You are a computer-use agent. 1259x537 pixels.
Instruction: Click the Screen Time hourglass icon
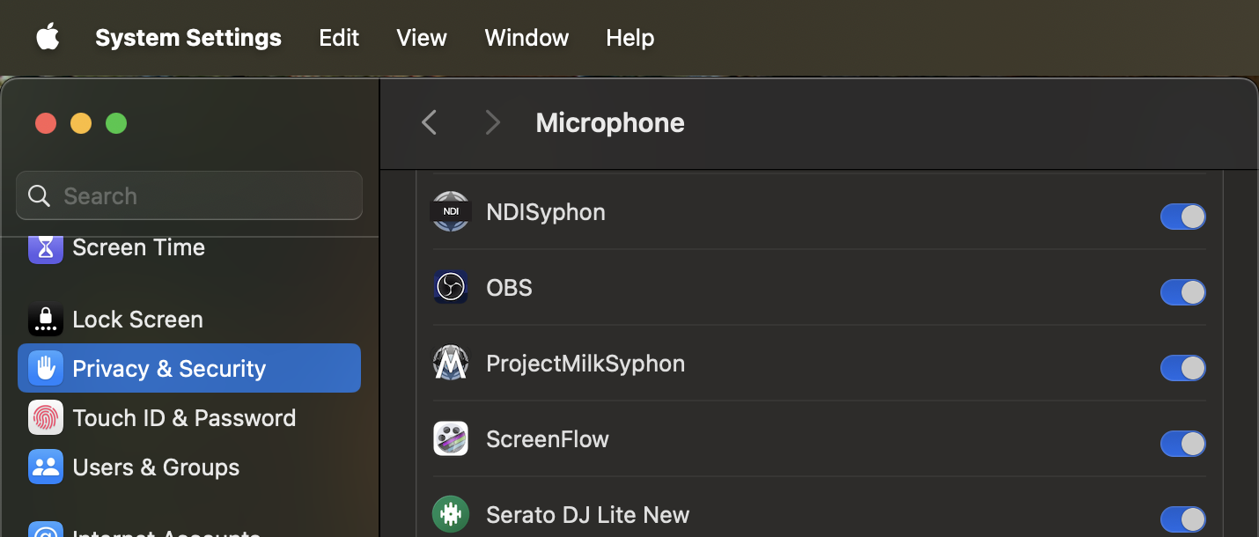[x=46, y=248]
